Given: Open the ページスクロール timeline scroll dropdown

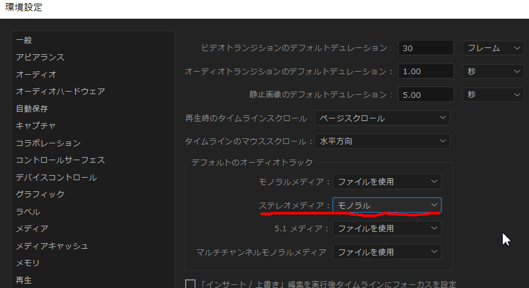Looking at the screenshot, I should pos(382,118).
